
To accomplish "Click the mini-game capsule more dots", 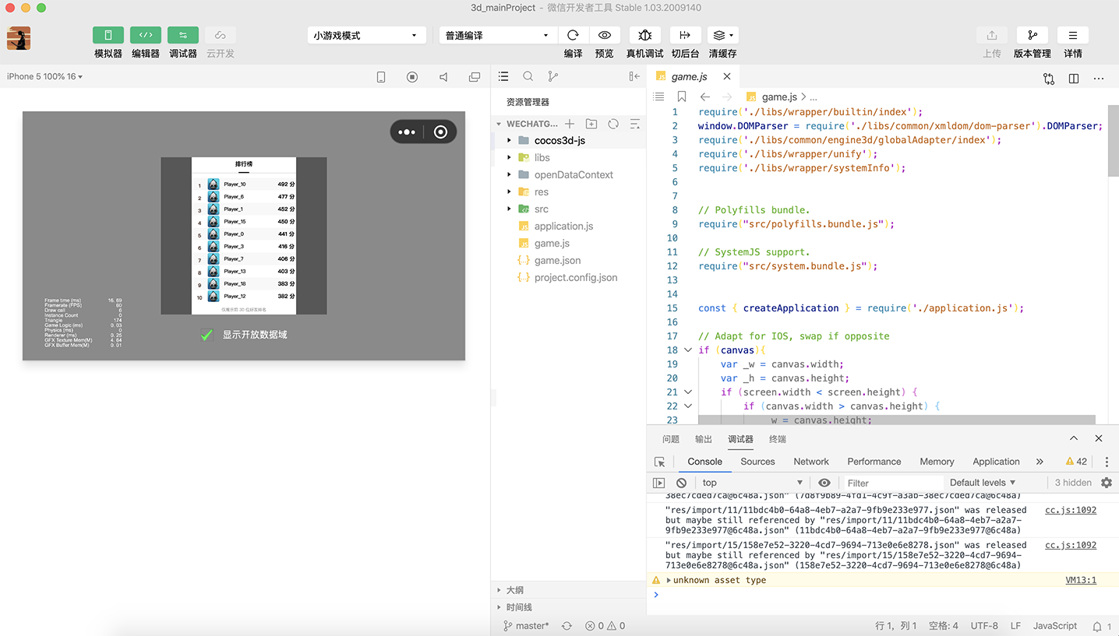I will point(407,132).
